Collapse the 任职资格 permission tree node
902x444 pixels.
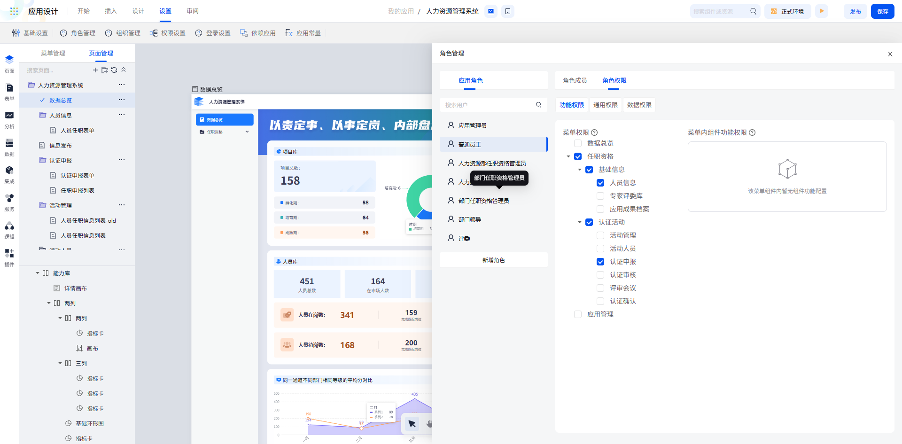[x=568, y=156]
